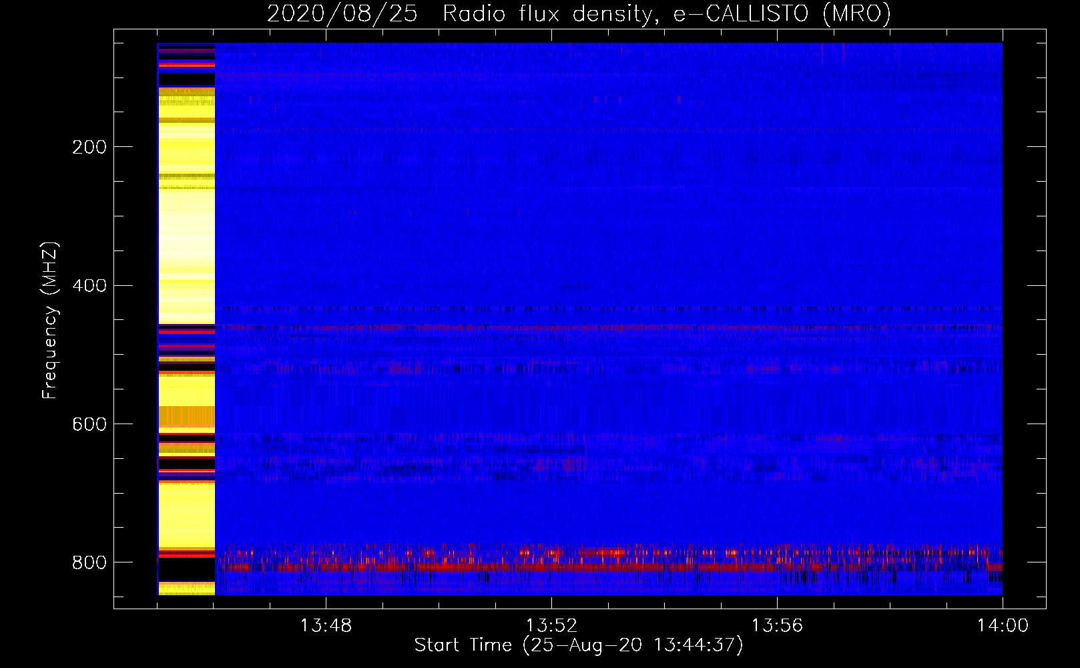Click the 'Start Time' axis label
The width and height of the screenshot is (1080, 668).
point(579,645)
